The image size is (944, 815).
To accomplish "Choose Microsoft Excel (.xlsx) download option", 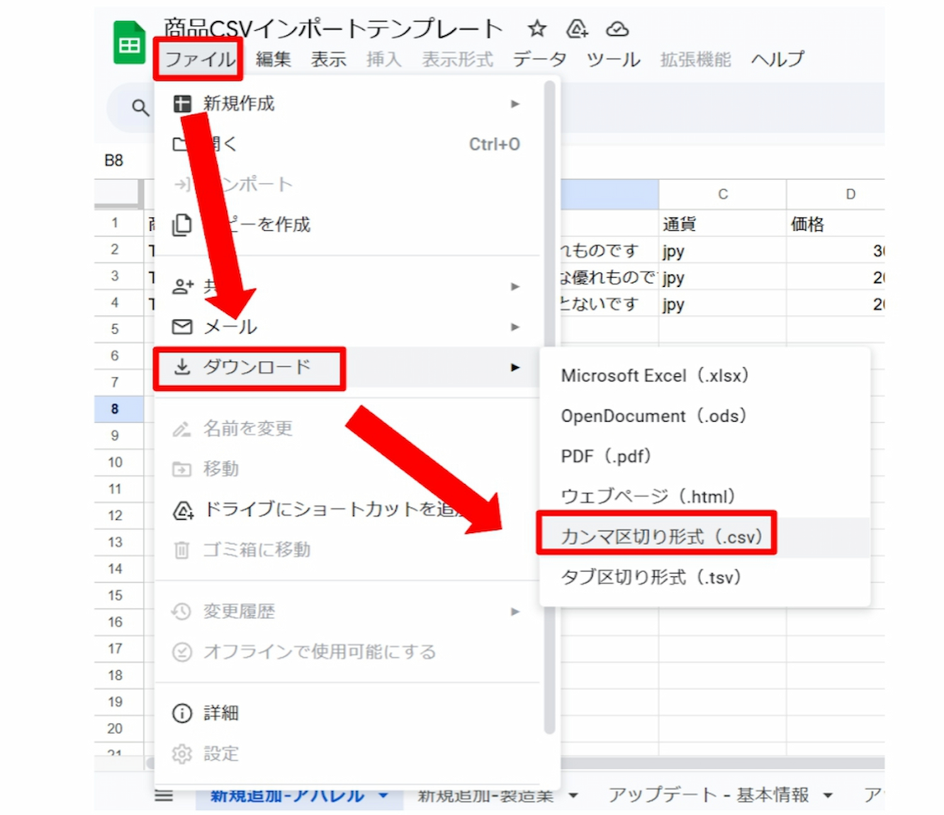I will pos(655,376).
